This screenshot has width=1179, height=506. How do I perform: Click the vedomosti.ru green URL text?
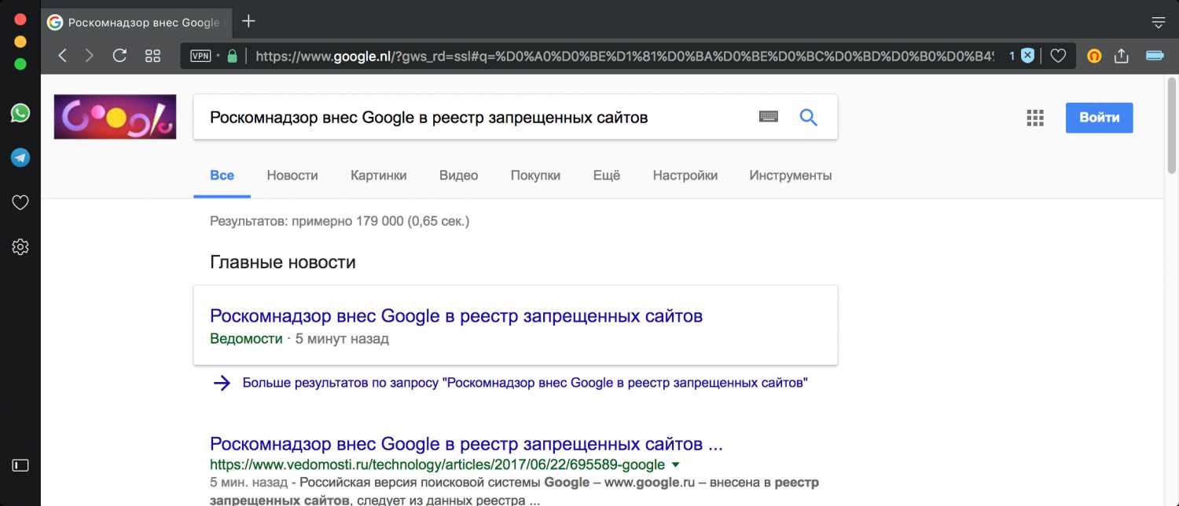pyautogui.click(x=437, y=464)
